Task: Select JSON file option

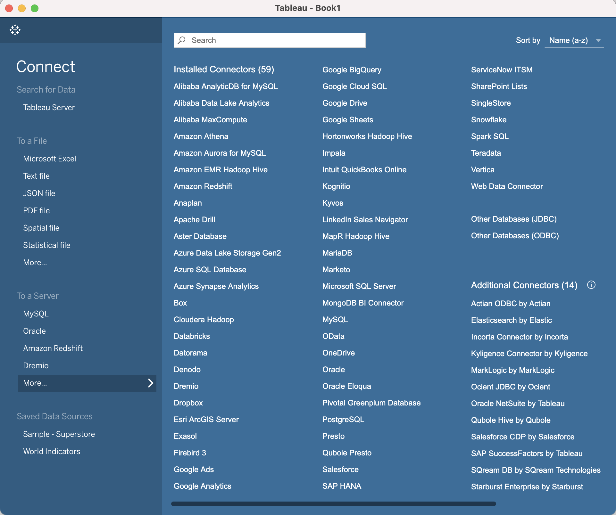Action: 39,193
